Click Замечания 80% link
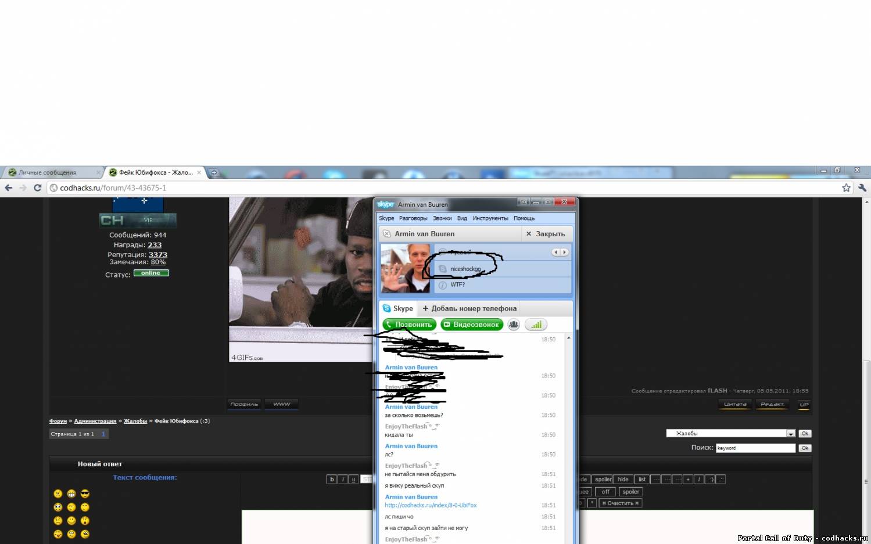871x544 pixels. click(159, 262)
